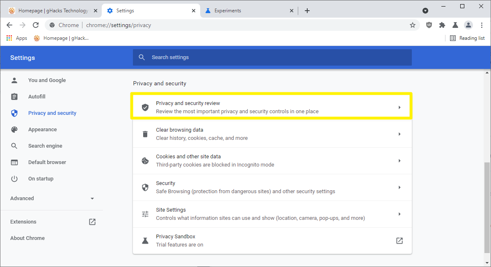This screenshot has width=491, height=267.
Task: Switch to the Homepage gHacks Technology tab
Action: pyautogui.click(x=53, y=11)
